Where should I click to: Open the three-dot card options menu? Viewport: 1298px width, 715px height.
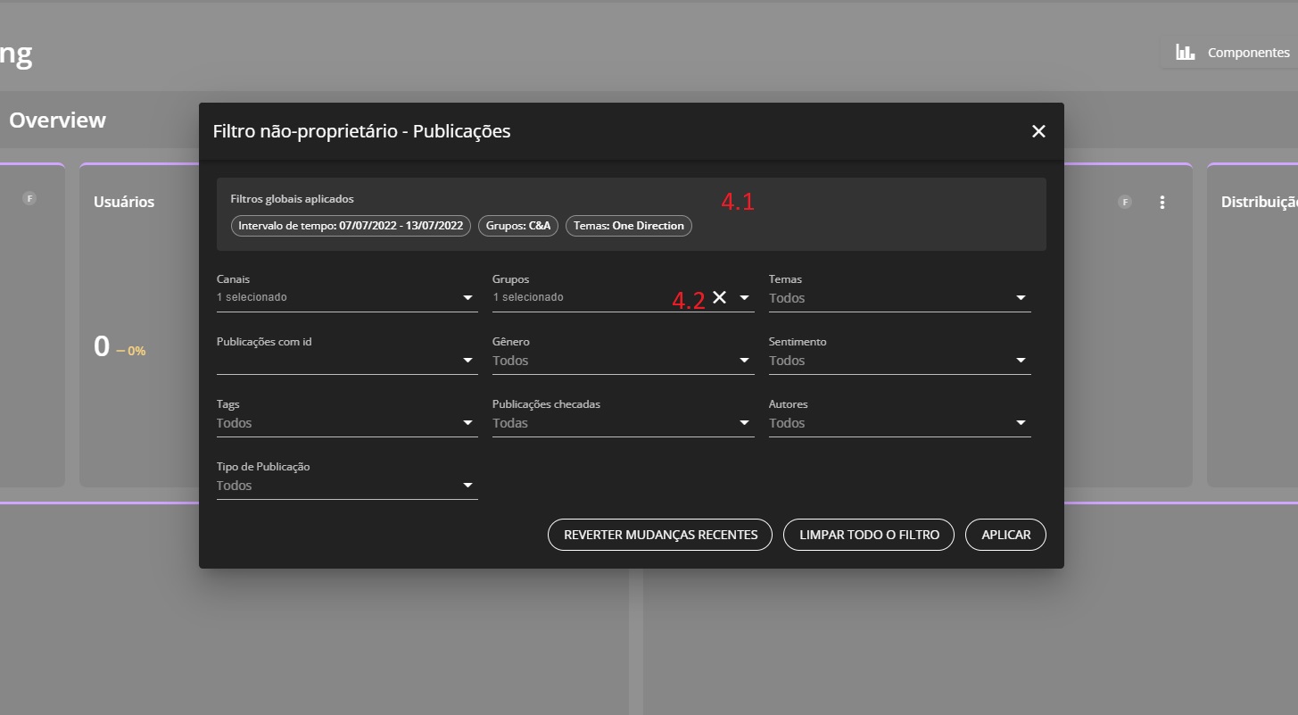1162,203
